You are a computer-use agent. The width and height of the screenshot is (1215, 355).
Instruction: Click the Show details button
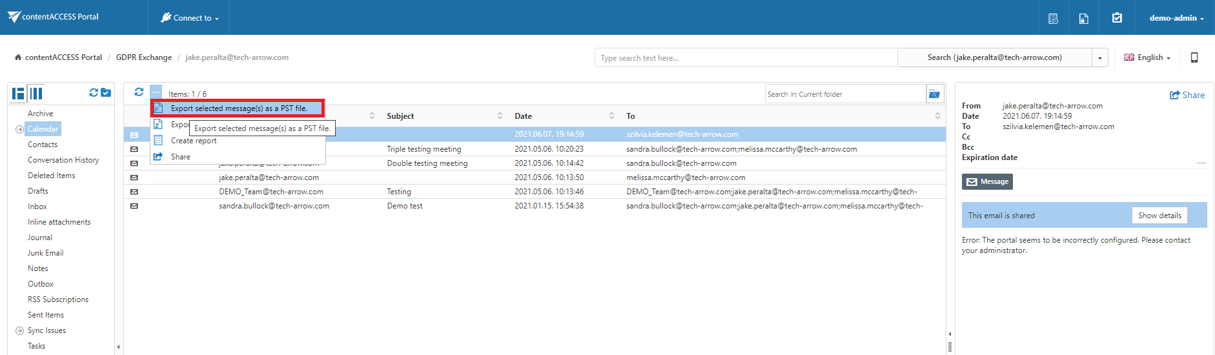click(x=1159, y=216)
